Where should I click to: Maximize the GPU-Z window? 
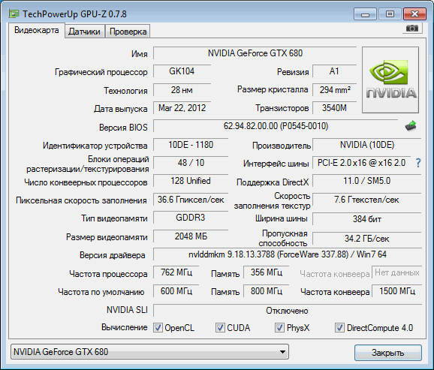coord(390,14)
